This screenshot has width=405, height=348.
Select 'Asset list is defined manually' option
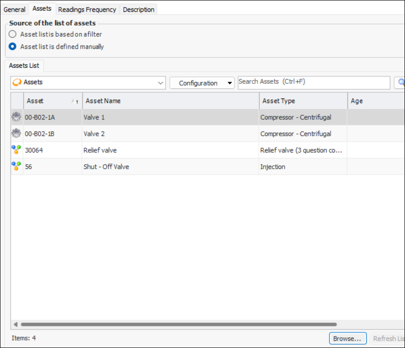coord(13,47)
